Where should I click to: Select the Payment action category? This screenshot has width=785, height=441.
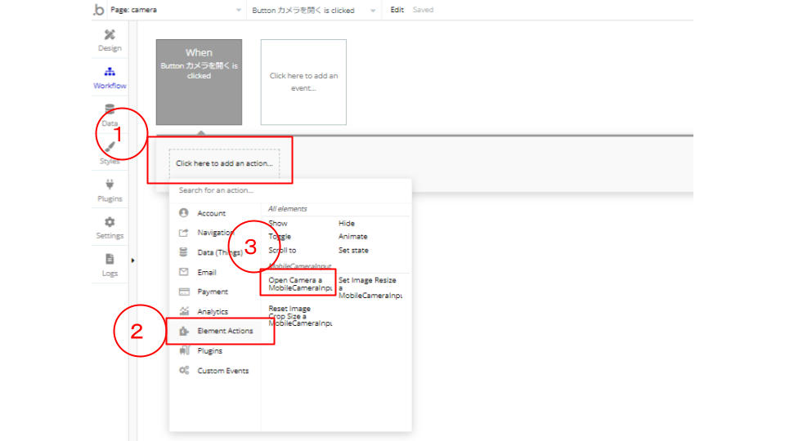click(213, 292)
